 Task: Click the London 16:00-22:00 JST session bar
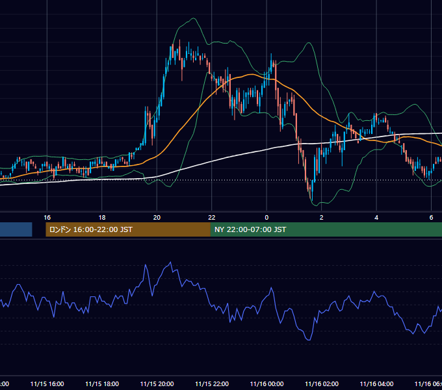click(x=128, y=229)
